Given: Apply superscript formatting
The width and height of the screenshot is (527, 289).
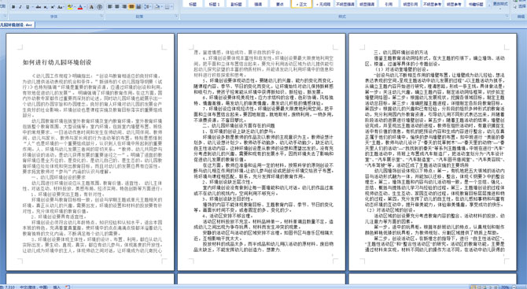Looking at the screenshot, I should (53, 7).
